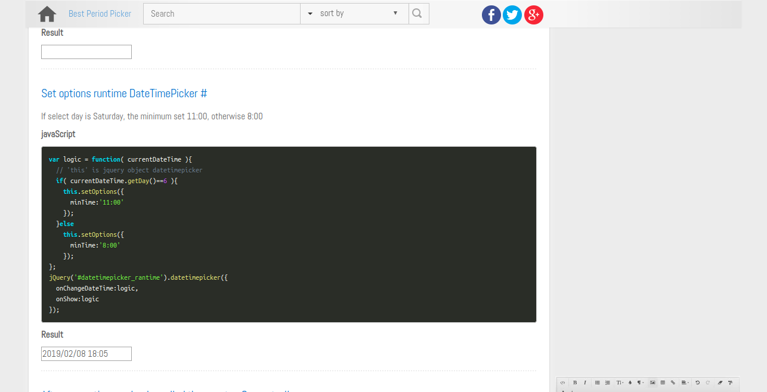Screen dimensions: 767x392
Task: Click the 2019/02/08 18:05 datetime input
Action: tap(86, 354)
